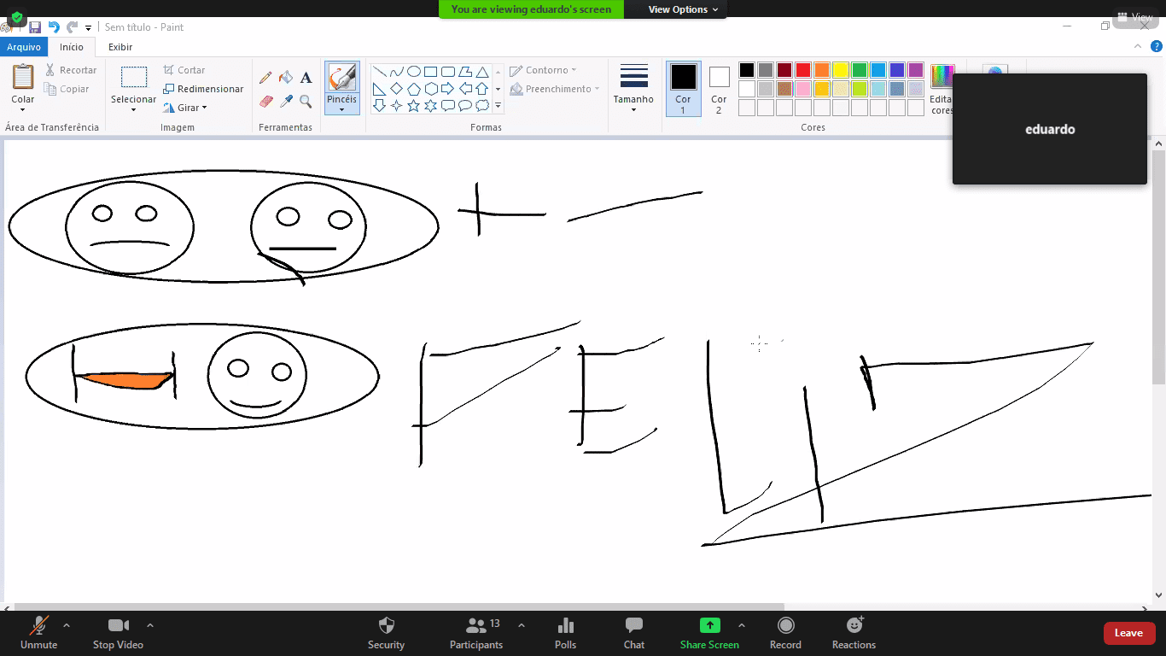
Task: Open the Arquivo menu
Action: pyautogui.click(x=24, y=47)
